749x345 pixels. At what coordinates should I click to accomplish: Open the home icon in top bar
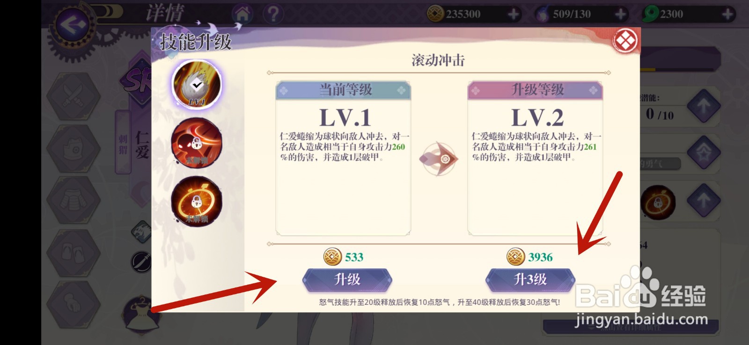tap(242, 14)
